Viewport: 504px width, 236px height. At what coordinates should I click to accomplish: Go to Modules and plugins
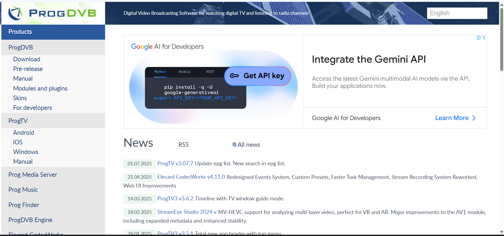(x=40, y=88)
